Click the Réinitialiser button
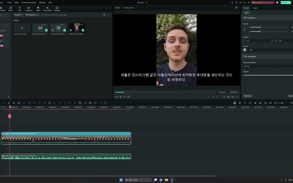This screenshot has width=293, height=183. click(x=248, y=96)
